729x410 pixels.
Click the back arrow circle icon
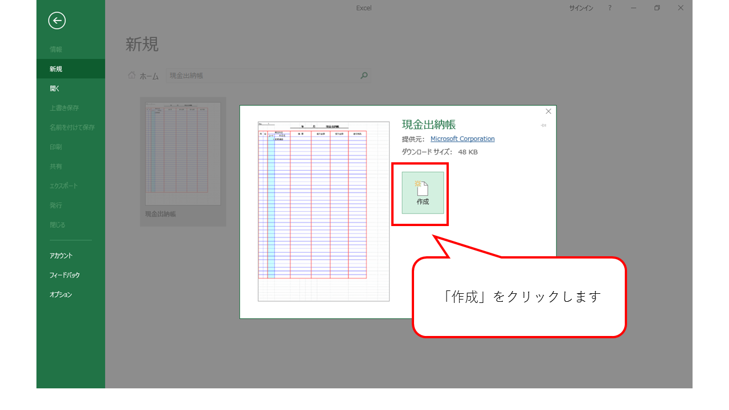[x=57, y=21]
